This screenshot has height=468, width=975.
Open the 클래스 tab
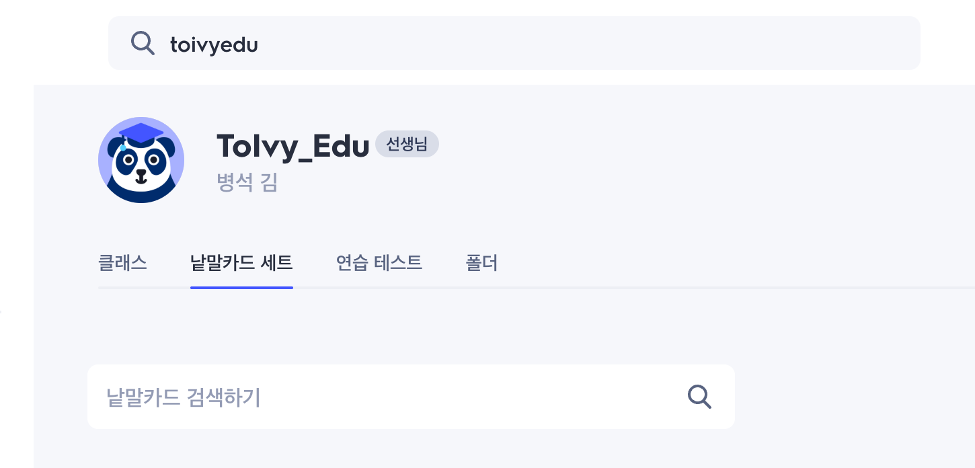click(x=122, y=262)
